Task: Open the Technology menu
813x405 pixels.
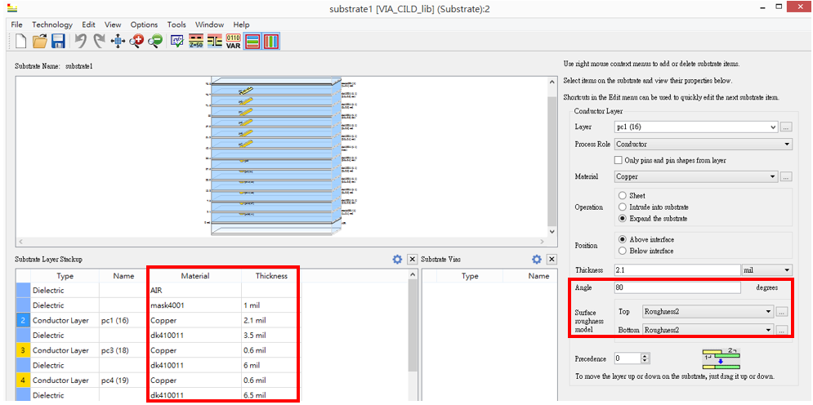Action: coord(51,24)
